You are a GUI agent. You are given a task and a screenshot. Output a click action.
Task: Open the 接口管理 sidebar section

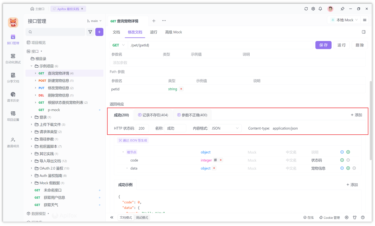click(x=13, y=40)
